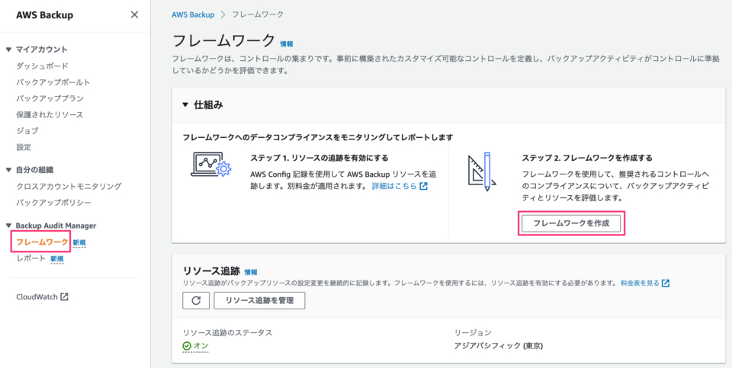The height and width of the screenshot is (368, 732).
Task: Click the AWS Backup sidebar title
Action: [44, 15]
